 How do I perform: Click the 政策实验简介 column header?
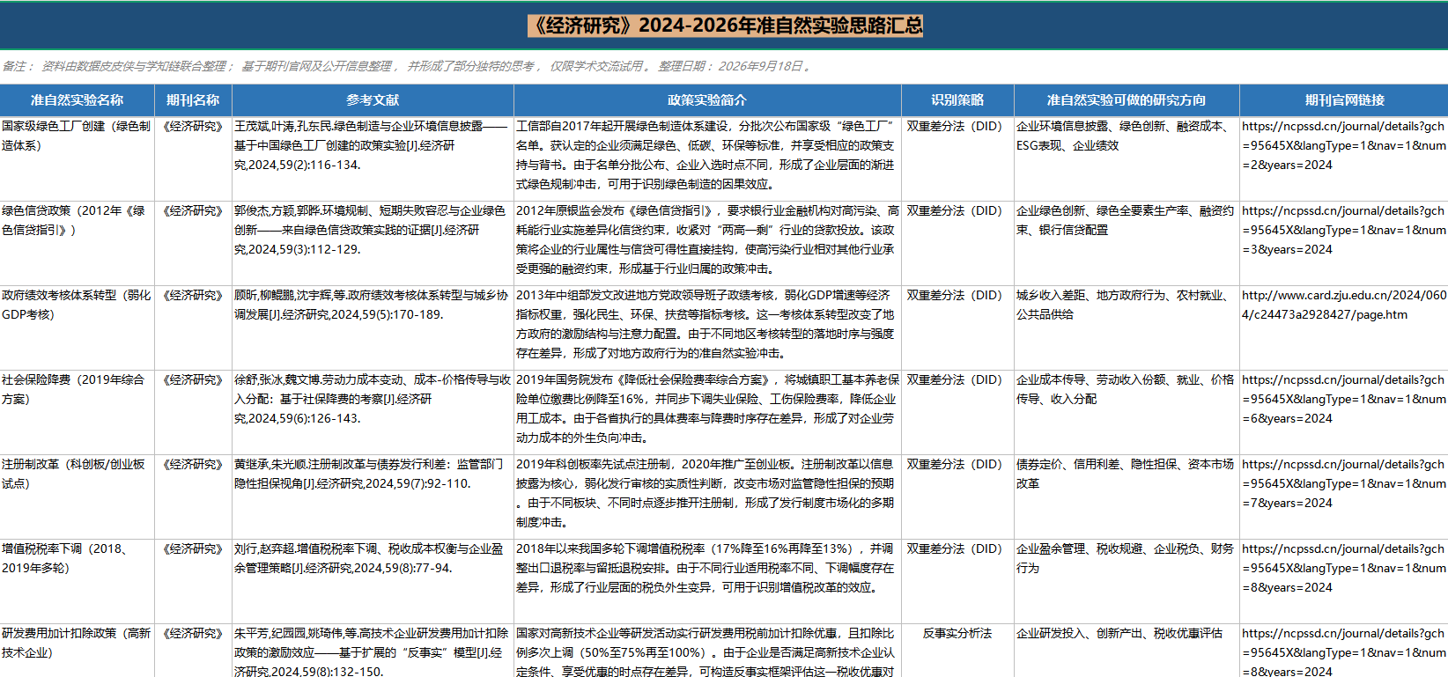pos(707,100)
